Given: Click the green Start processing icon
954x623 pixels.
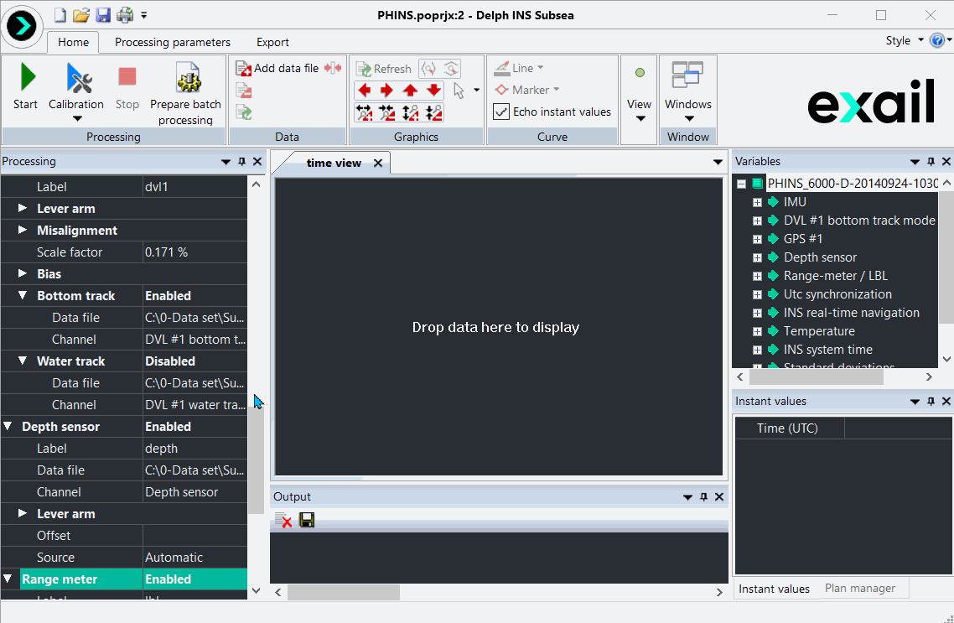Looking at the screenshot, I should 26,78.
